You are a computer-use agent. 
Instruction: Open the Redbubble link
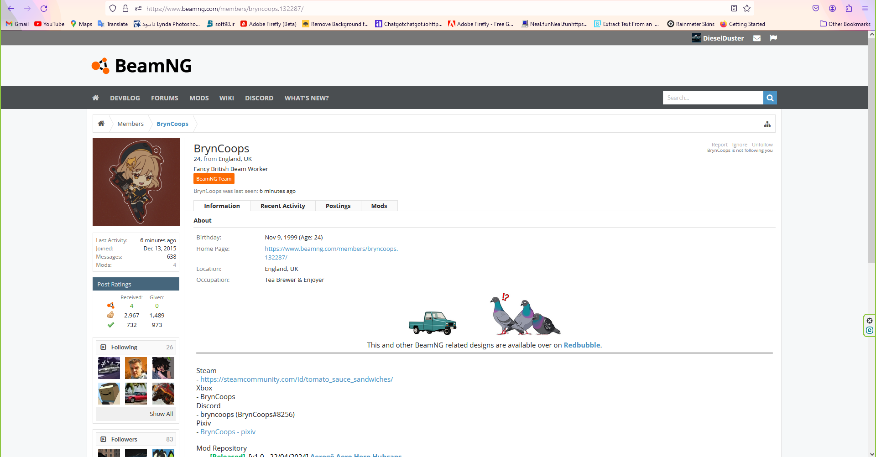pyautogui.click(x=582, y=345)
